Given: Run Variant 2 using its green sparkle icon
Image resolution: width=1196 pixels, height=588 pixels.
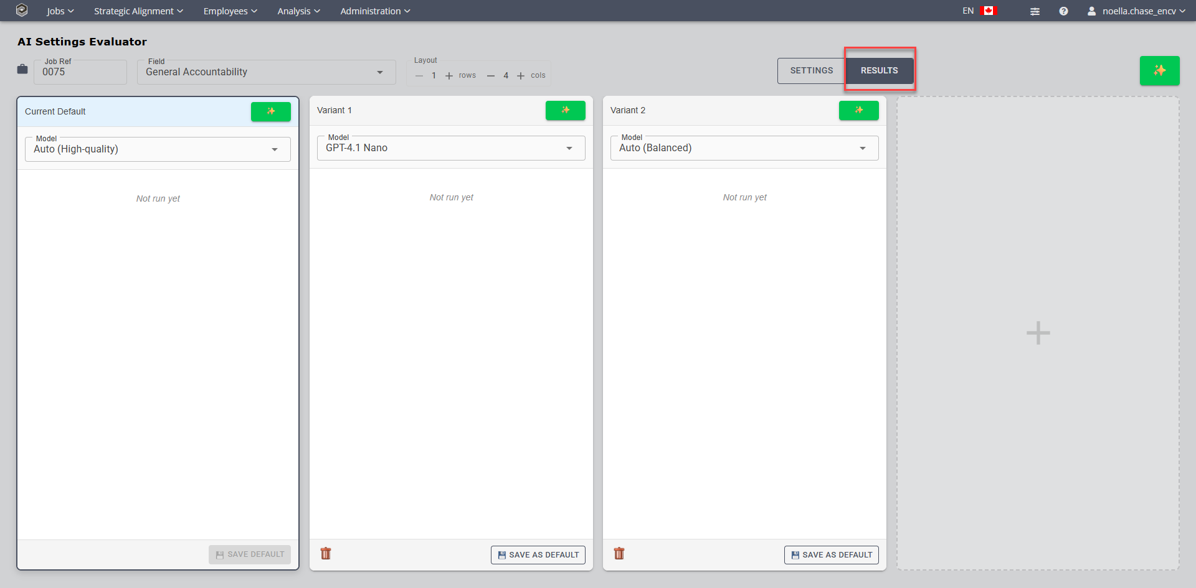Looking at the screenshot, I should coord(858,110).
